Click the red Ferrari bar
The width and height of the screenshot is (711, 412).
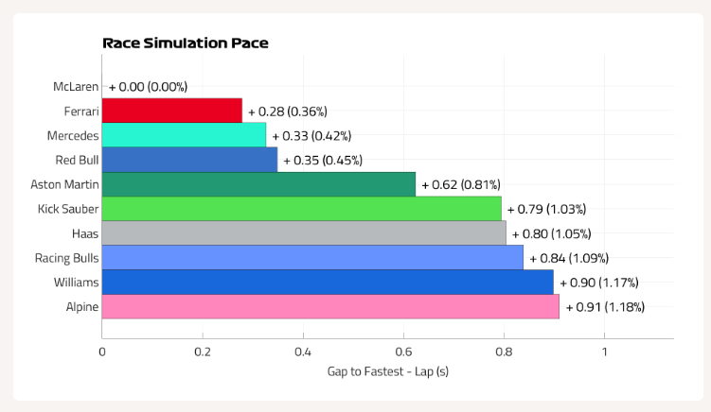[x=172, y=111]
